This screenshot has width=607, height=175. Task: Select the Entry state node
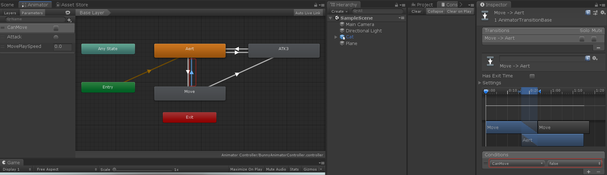[108, 87]
